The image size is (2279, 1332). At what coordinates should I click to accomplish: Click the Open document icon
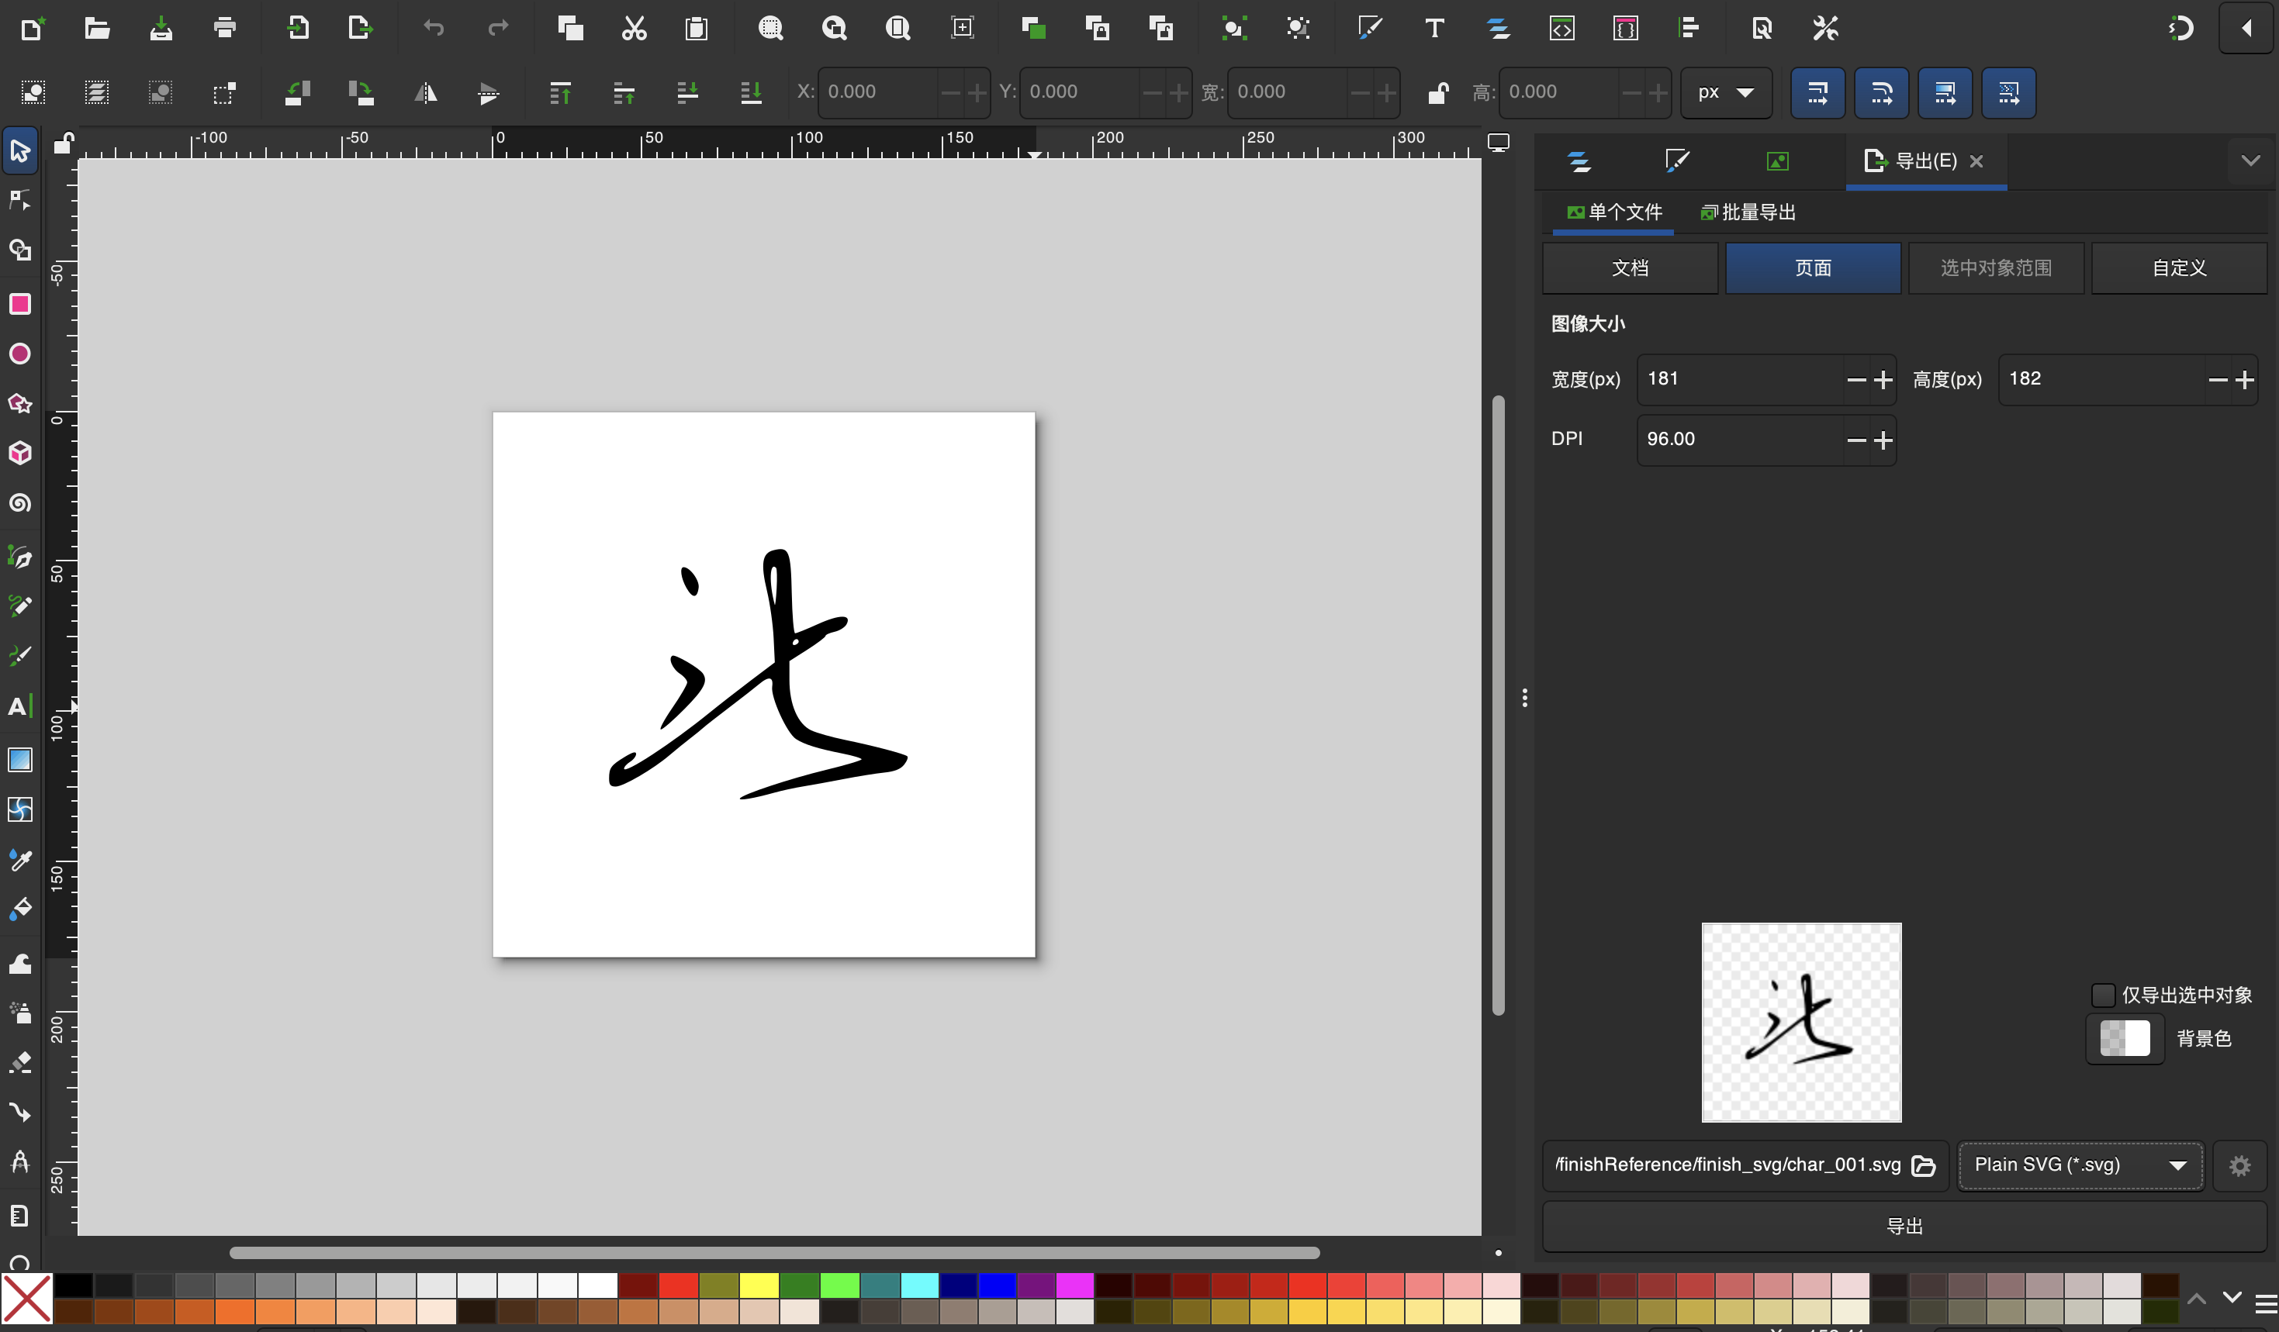tap(97, 28)
